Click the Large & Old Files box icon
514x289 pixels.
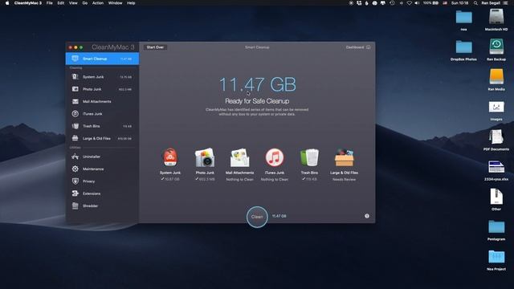pyautogui.click(x=344, y=157)
